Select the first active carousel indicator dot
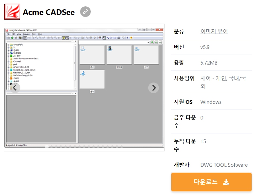 click(x=47, y=147)
